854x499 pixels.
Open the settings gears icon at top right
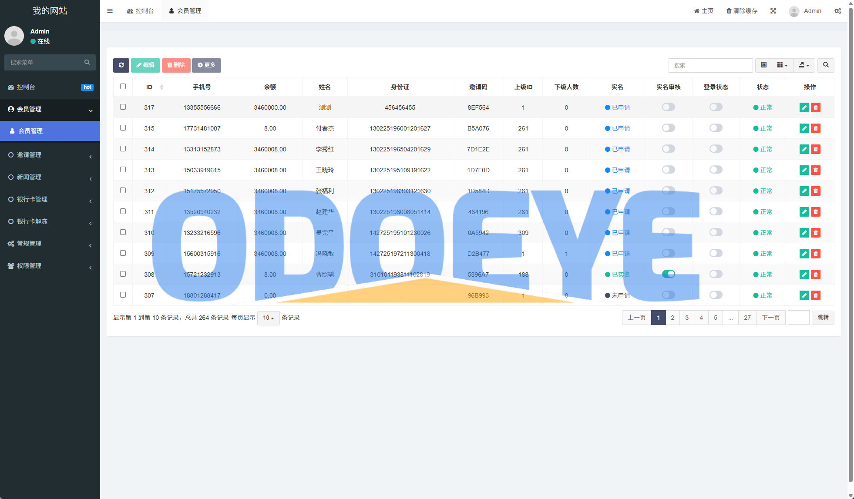click(x=837, y=11)
